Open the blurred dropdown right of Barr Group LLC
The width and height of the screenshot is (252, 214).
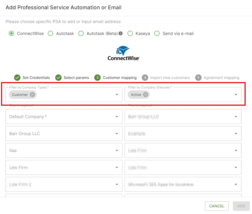pyautogui.click(x=183, y=133)
